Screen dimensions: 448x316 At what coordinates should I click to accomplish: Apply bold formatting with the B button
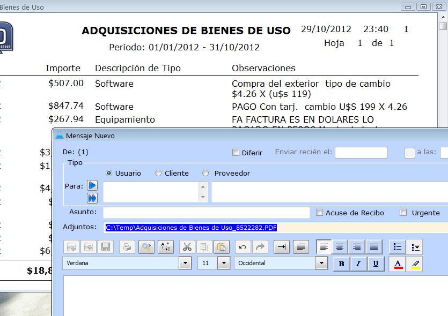[341, 264]
